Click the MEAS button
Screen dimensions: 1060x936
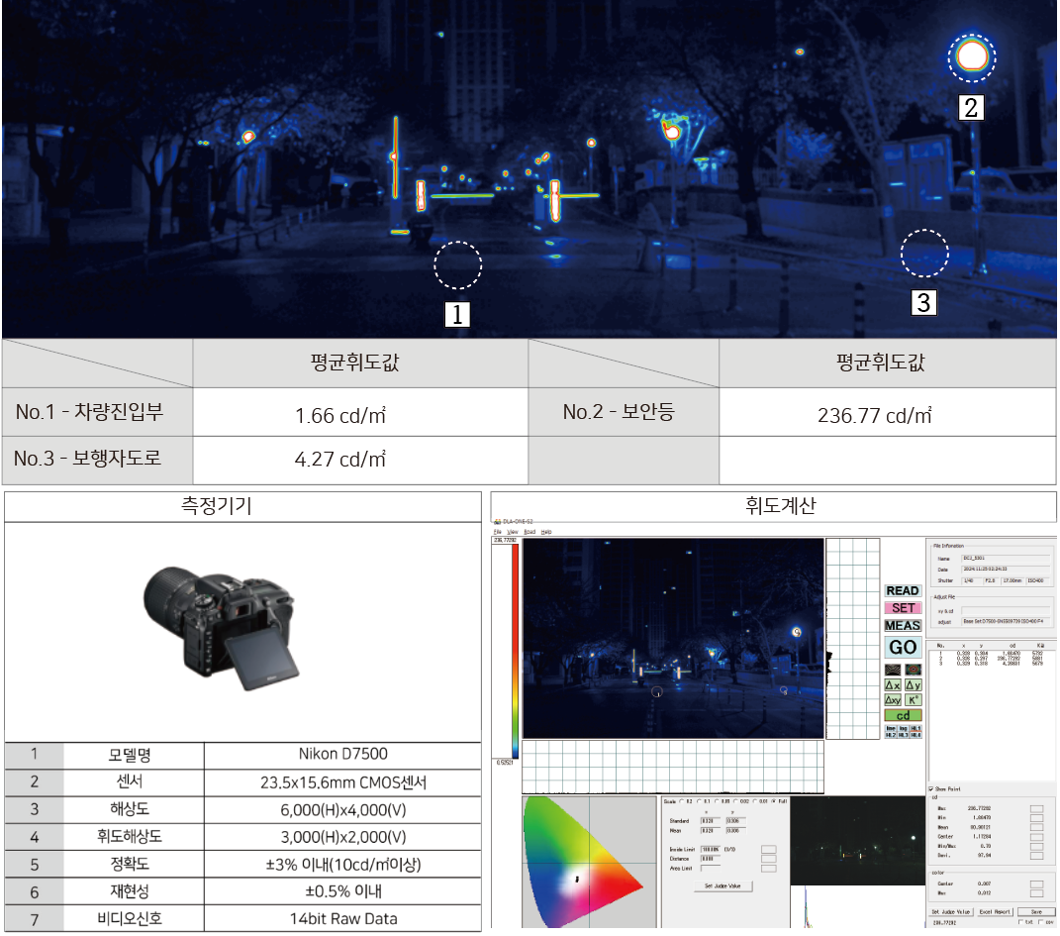tap(904, 626)
